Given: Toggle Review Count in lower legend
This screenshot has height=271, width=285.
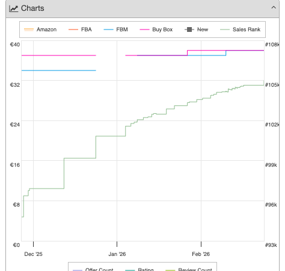Looking at the screenshot, I should [189, 269].
